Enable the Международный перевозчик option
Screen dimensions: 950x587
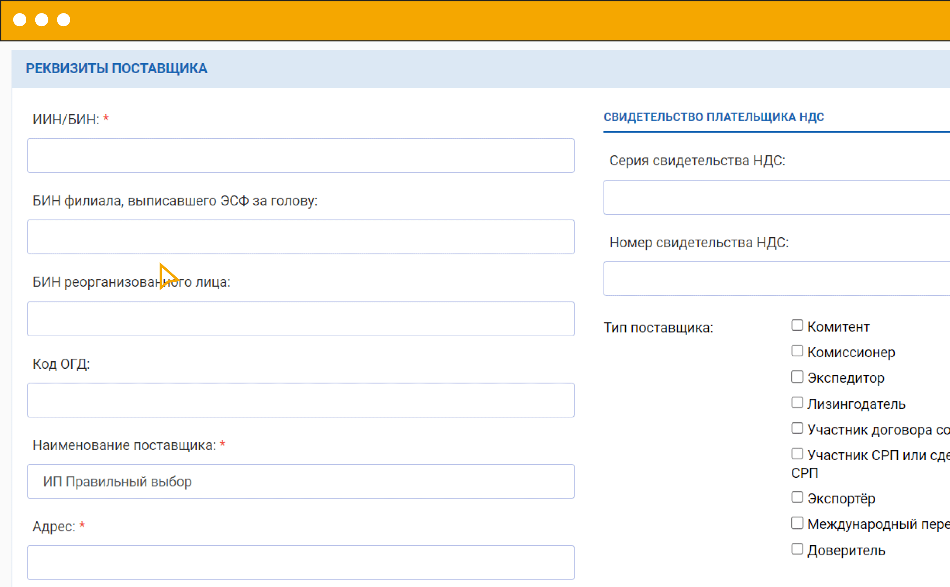point(797,522)
